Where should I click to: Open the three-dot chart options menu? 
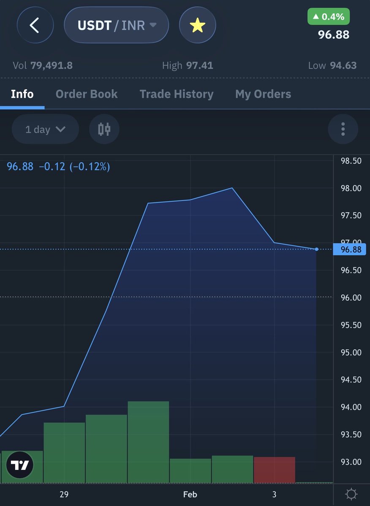(x=343, y=129)
